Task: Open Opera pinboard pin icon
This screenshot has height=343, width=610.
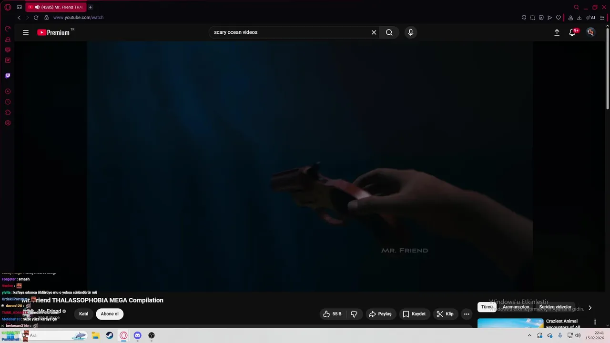Action: 524,18
